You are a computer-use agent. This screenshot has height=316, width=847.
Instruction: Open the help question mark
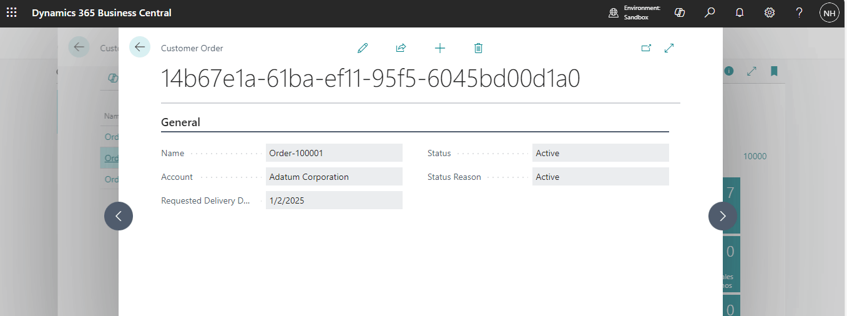[800, 13]
